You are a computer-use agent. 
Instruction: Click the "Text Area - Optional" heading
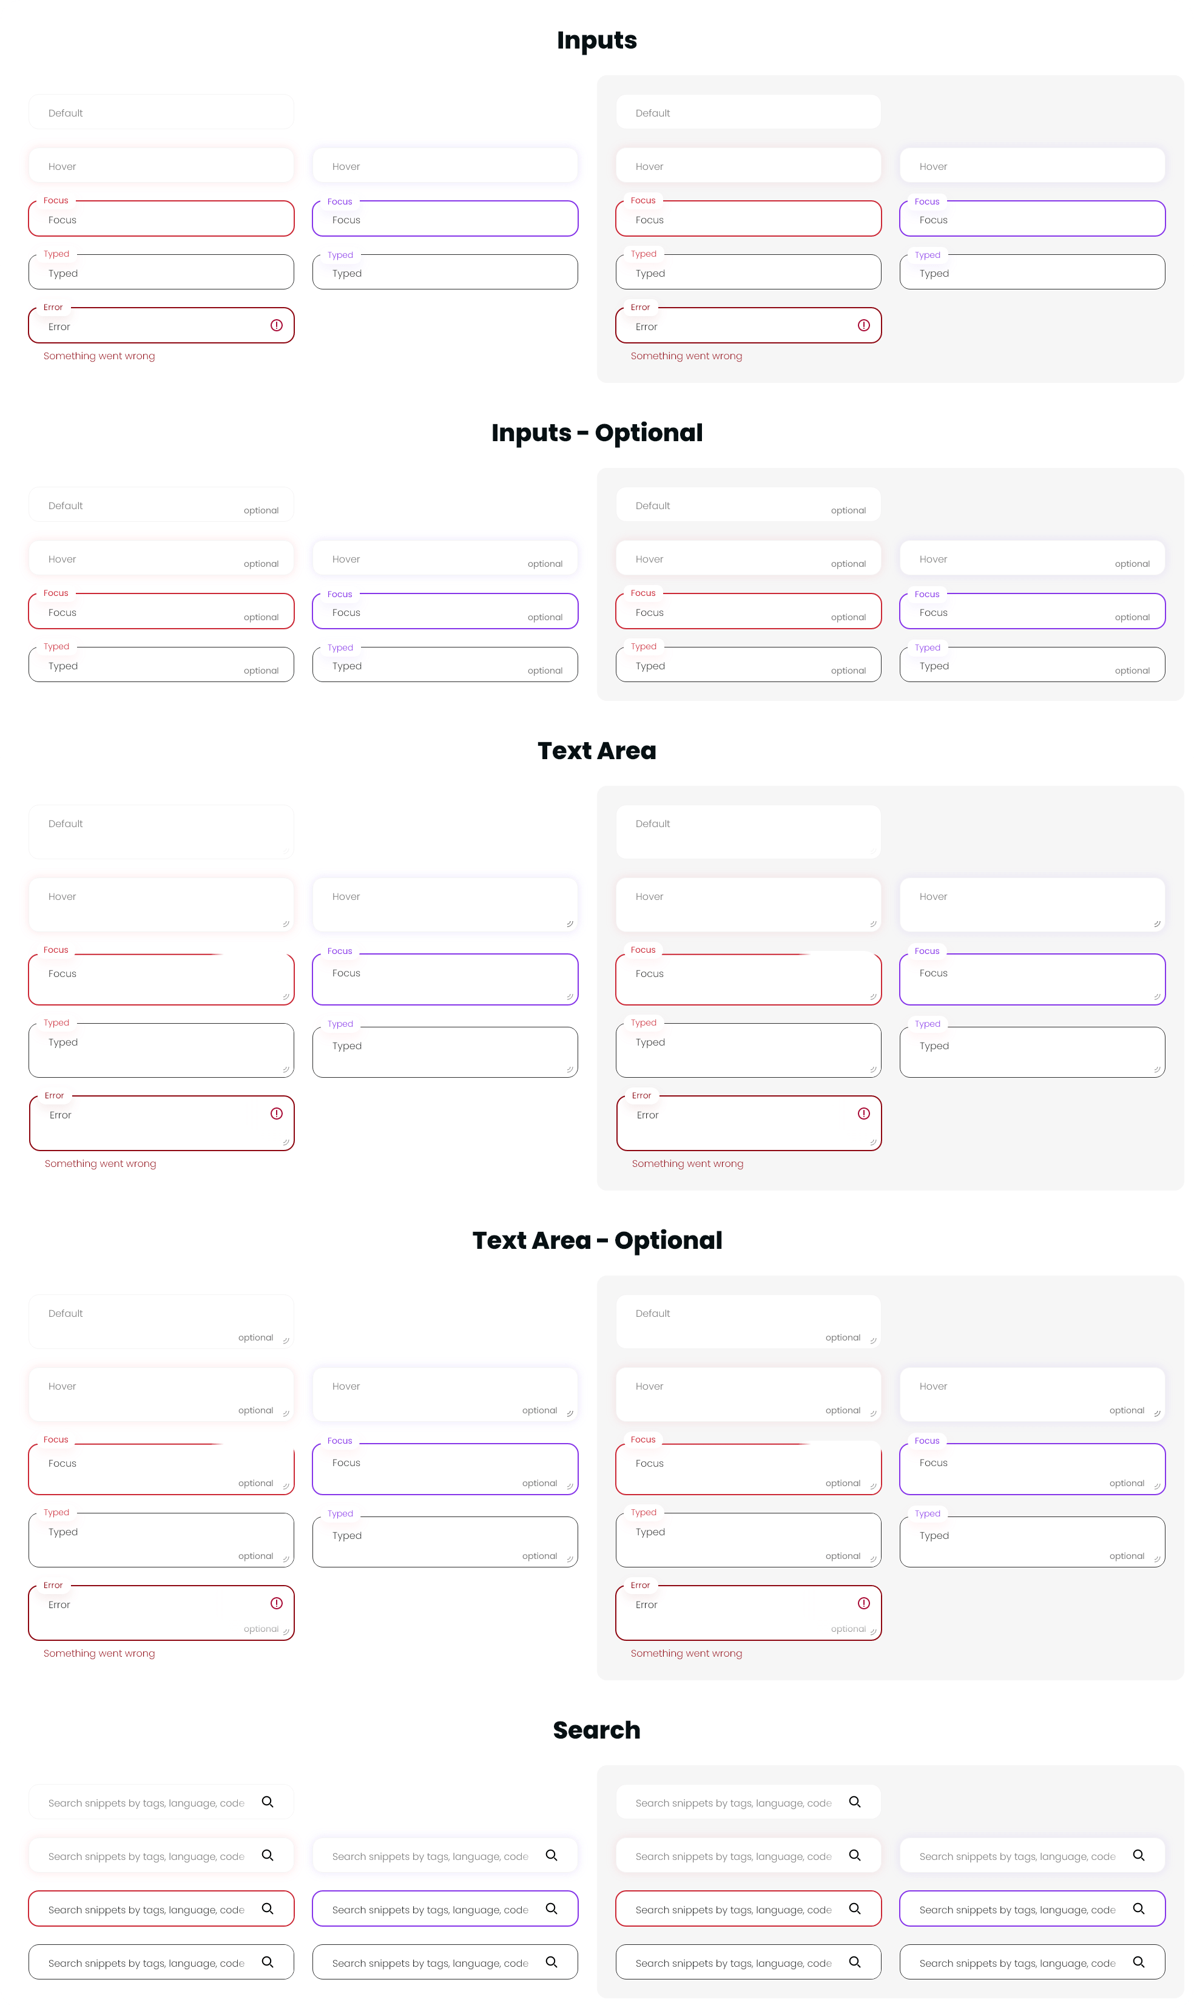(x=597, y=1240)
